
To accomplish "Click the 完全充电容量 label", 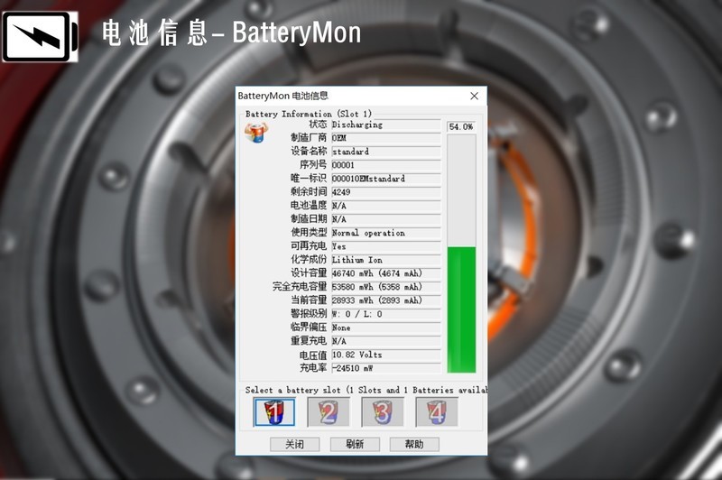I will 300,287.
